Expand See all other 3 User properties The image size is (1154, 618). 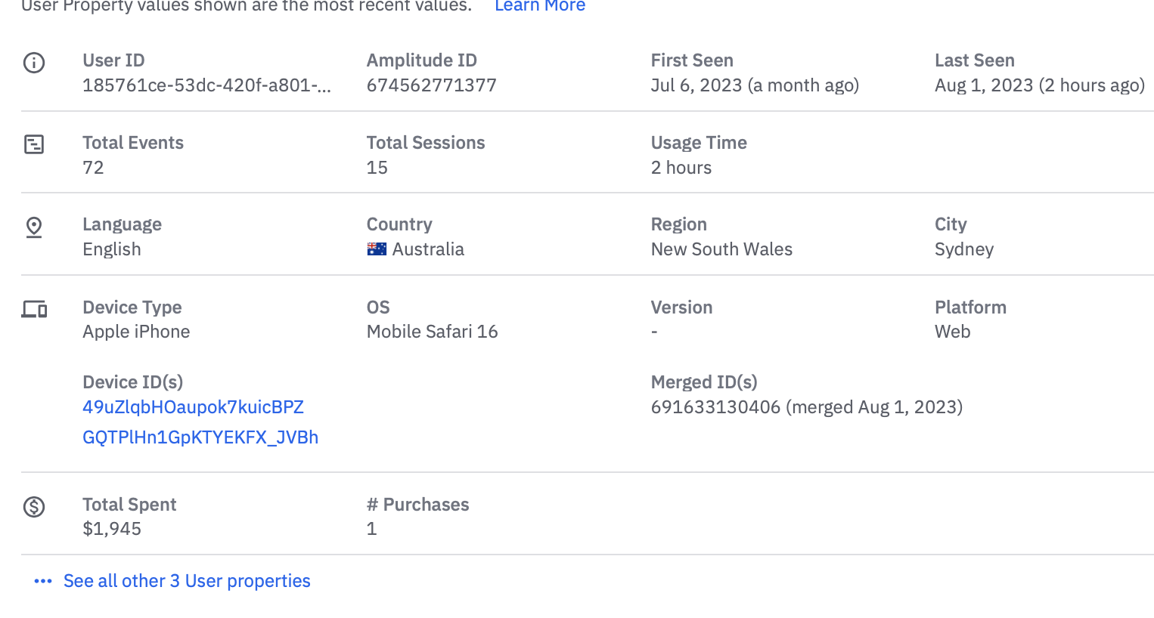[187, 581]
